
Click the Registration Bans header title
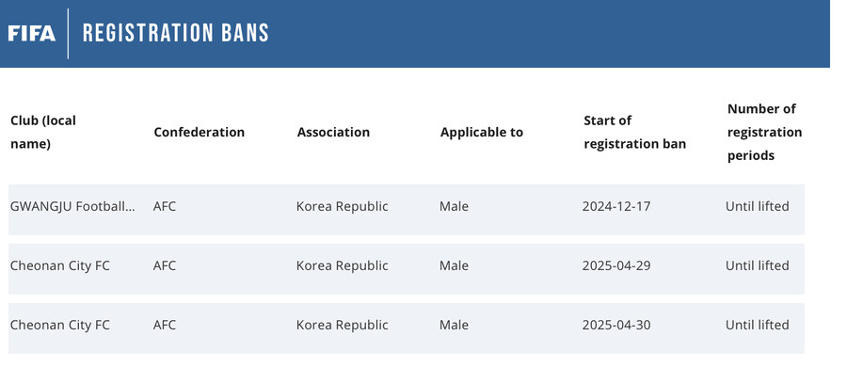[176, 34]
